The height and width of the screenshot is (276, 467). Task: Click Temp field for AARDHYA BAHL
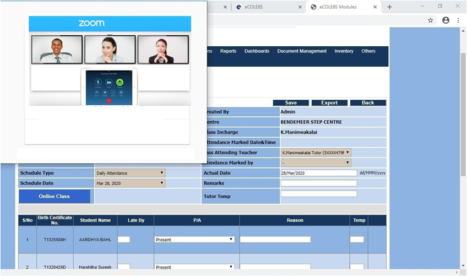click(x=357, y=239)
